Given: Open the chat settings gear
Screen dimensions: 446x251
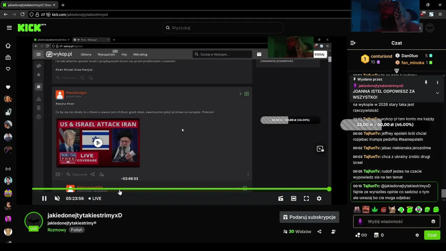Looking at the screenshot, I should click(417, 235).
